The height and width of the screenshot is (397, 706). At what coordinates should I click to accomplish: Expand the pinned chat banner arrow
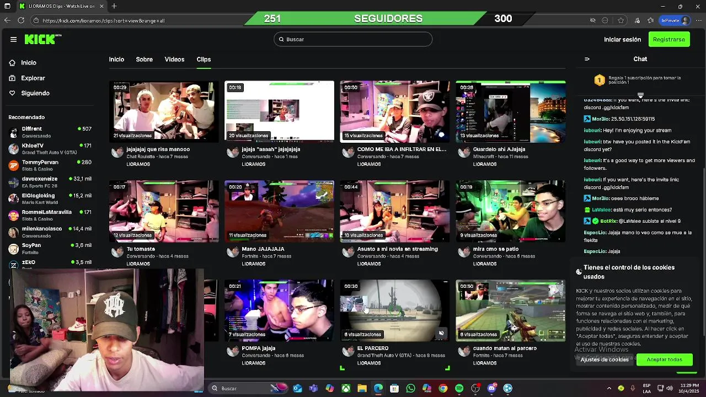point(640,95)
